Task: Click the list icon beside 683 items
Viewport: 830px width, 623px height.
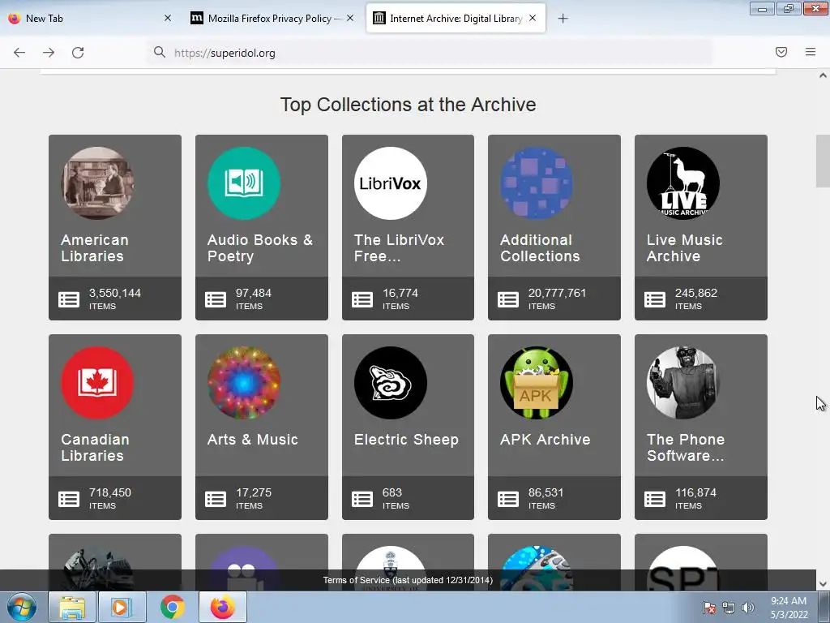Action: [x=362, y=499]
